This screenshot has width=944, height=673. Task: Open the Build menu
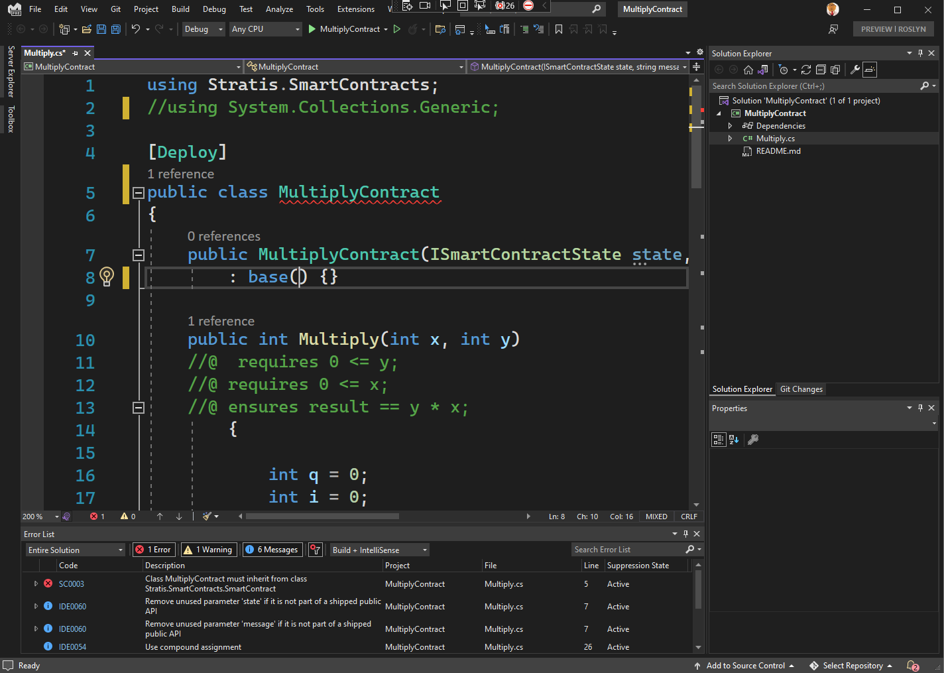tap(180, 9)
